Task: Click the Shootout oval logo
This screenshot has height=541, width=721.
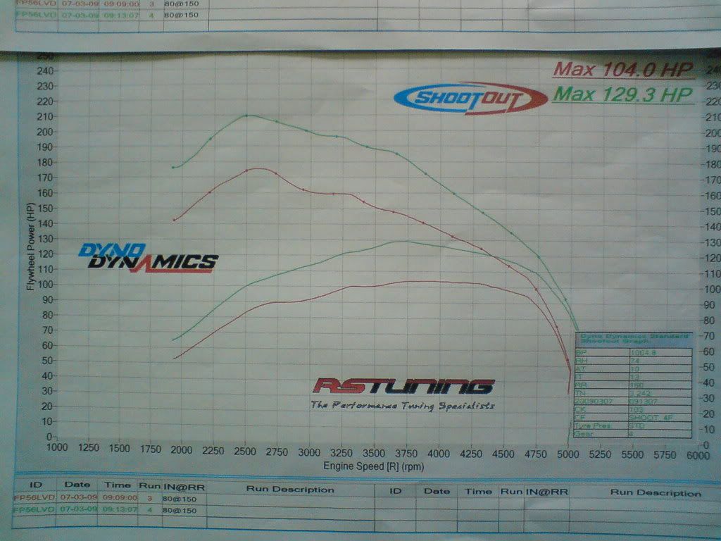Action: pyautogui.click(x=470, y=98)
